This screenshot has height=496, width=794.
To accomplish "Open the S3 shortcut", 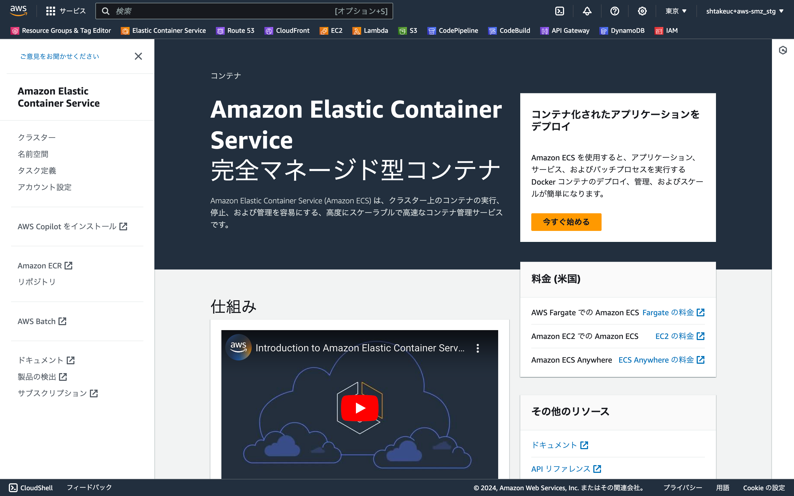I will coord(408,31).
